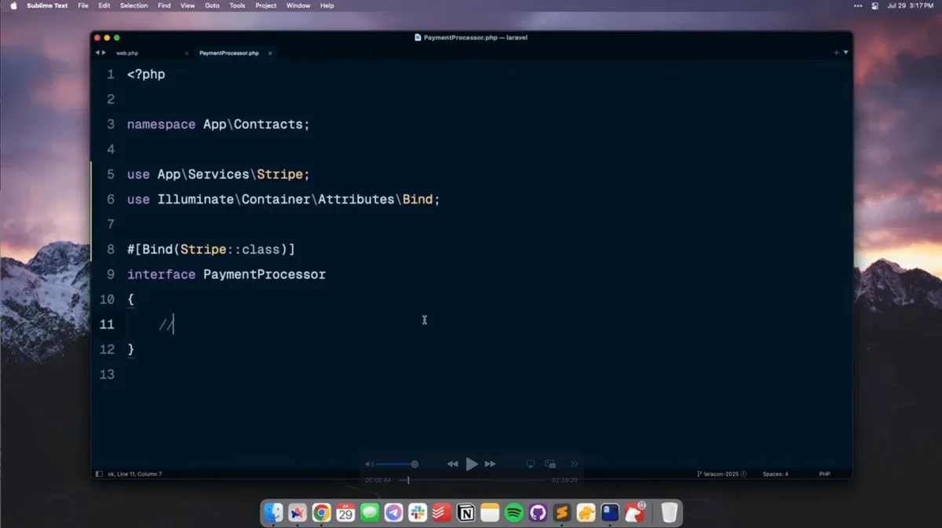This screenshot has height=528, width=942.
Task: Select the PHP syntax selector
Action: [x=824, y=474]
